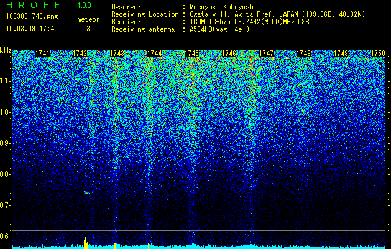The width and height of the screenshot is (391, 249).
Task: Click the 1747 time marker
Action: (x=266, y=54)
